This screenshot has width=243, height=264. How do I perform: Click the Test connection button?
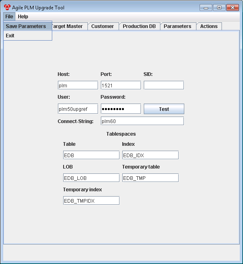(164, 109)
